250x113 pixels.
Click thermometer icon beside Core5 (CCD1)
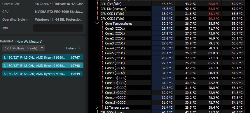[x=102, y=53]
